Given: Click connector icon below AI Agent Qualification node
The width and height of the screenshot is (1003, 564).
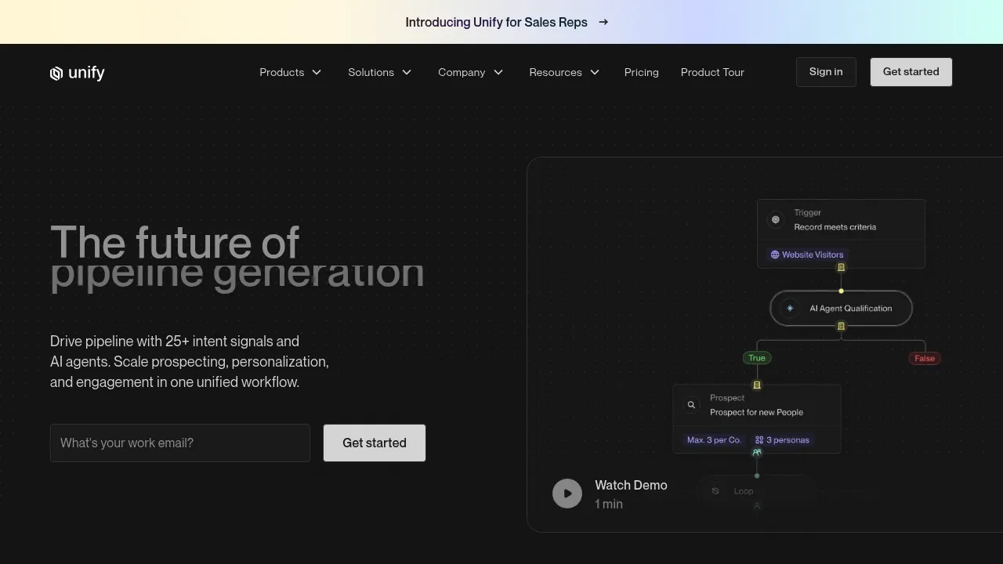Looking at the screenshot, I should 842,327.
